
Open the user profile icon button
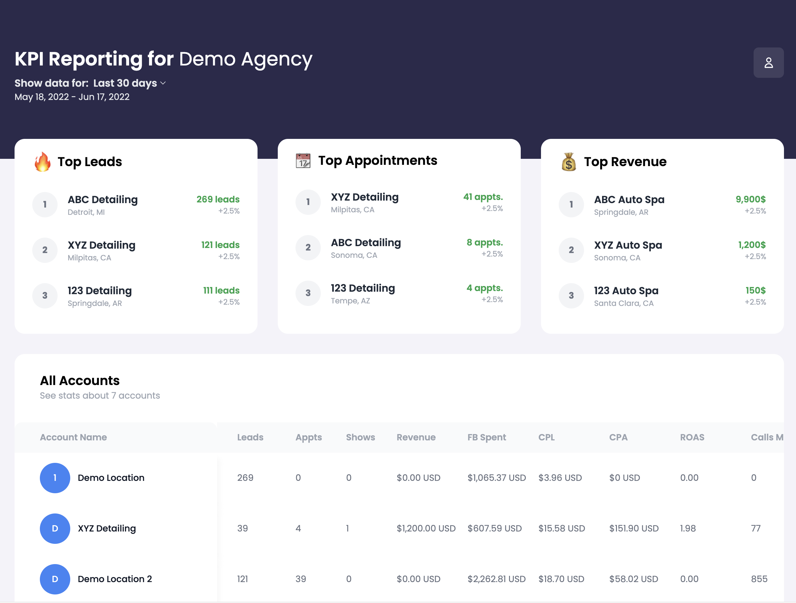click(x=768, y=63)
